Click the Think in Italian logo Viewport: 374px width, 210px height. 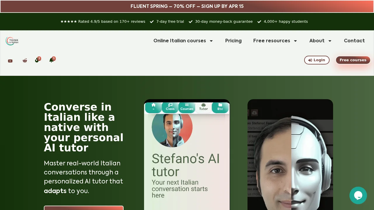point(12,41)
